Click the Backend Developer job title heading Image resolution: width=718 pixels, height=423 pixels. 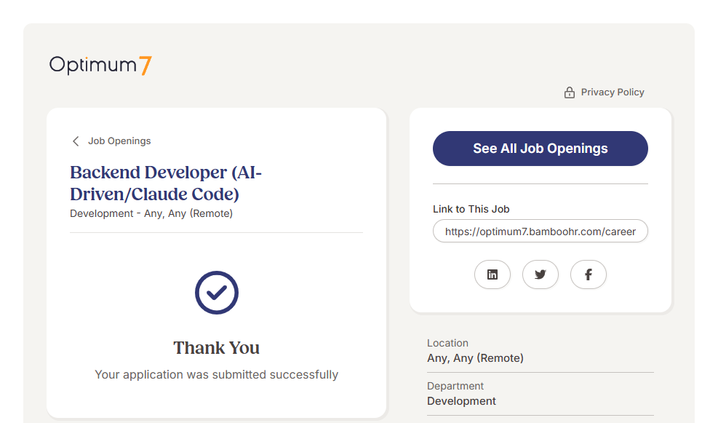click(x=166, y=183)
